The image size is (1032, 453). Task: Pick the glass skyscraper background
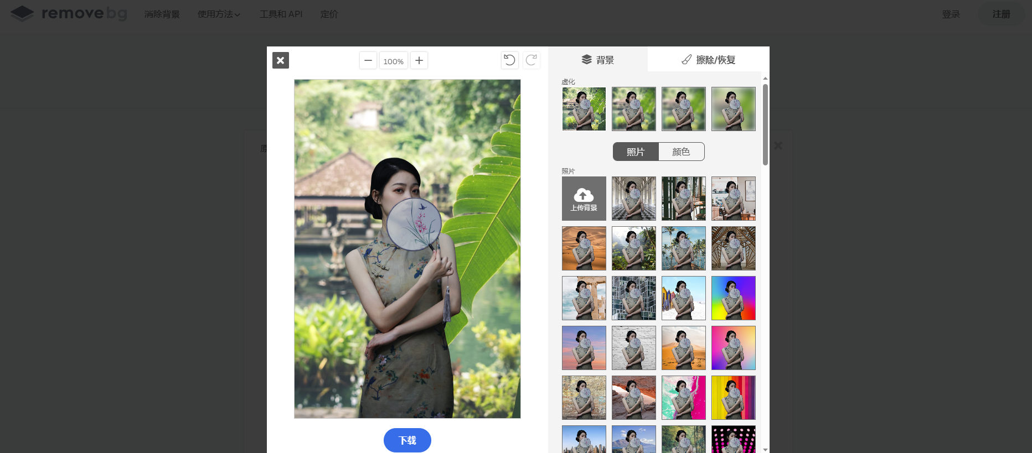pyautogui.click(x=634, y=298)
